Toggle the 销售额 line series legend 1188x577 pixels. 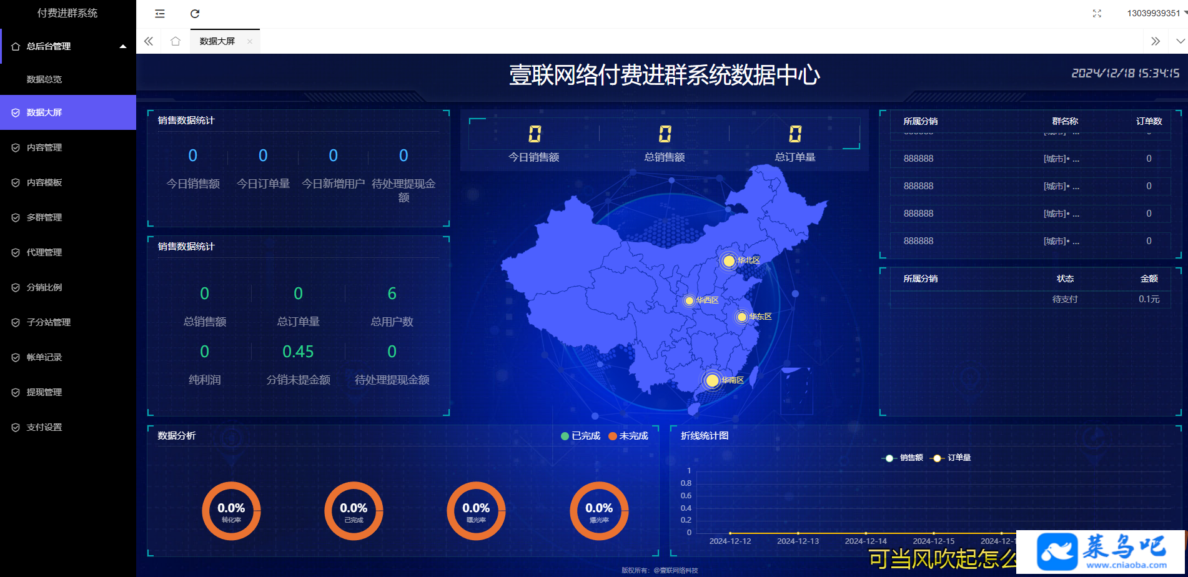point(903,458)
